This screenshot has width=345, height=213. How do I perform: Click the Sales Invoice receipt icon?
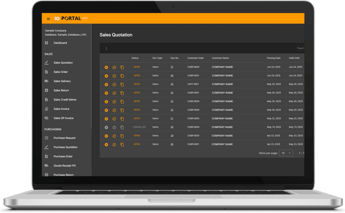click(x=47, y=109)
